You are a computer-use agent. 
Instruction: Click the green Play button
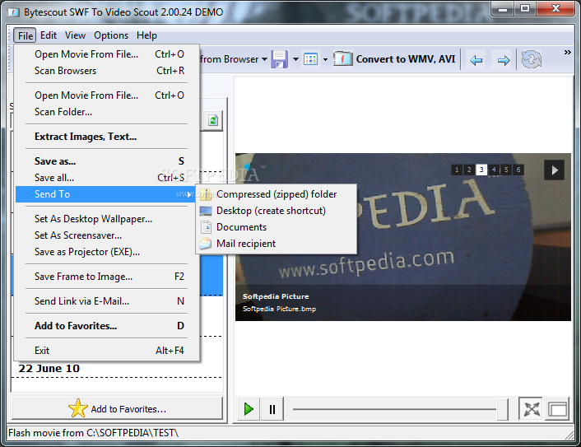coord(249,409)
